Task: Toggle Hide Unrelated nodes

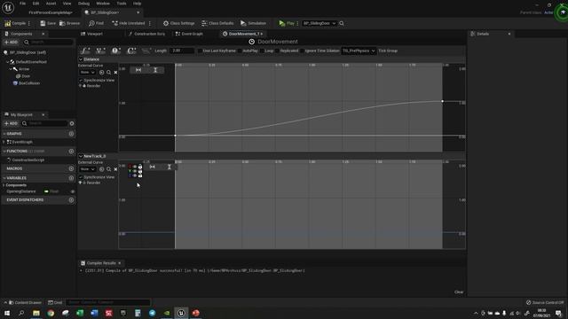Action: pos(128,23)
